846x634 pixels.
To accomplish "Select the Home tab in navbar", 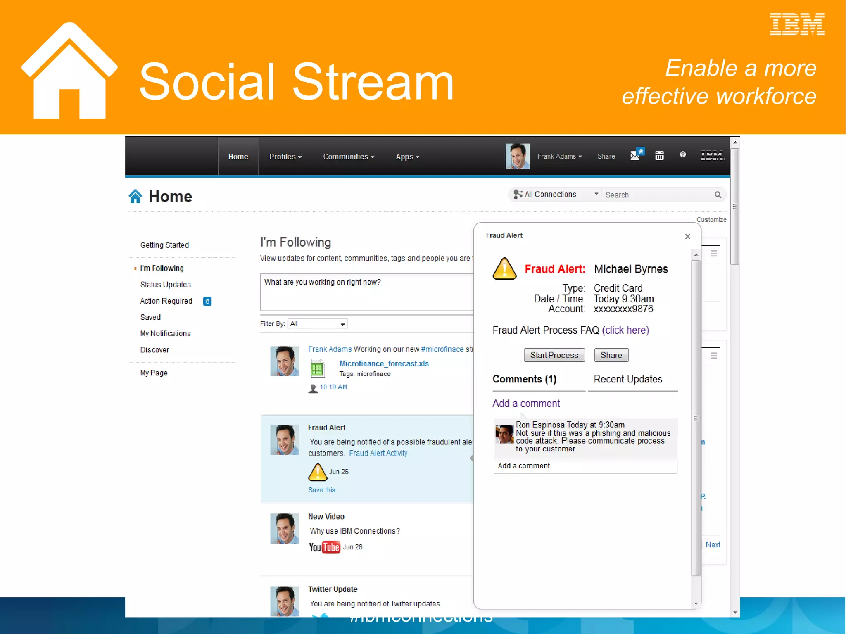I will (238, 157).
